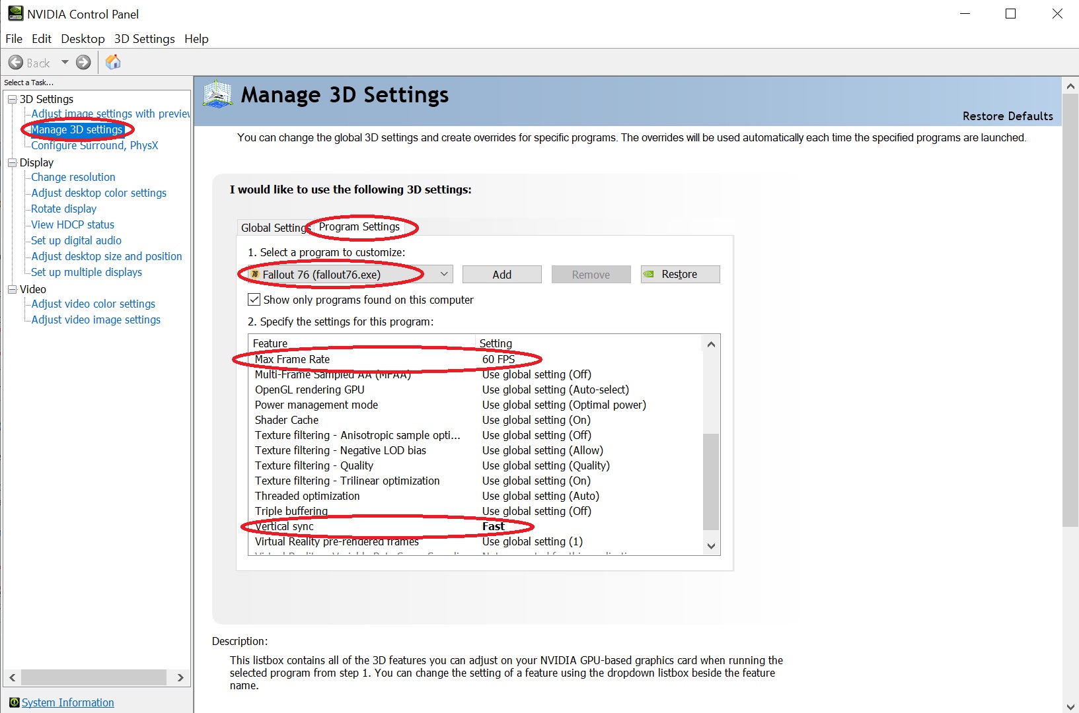Select the Max Frame Rate setting row
Screen dimensions: 1079x713
(476, 359)
